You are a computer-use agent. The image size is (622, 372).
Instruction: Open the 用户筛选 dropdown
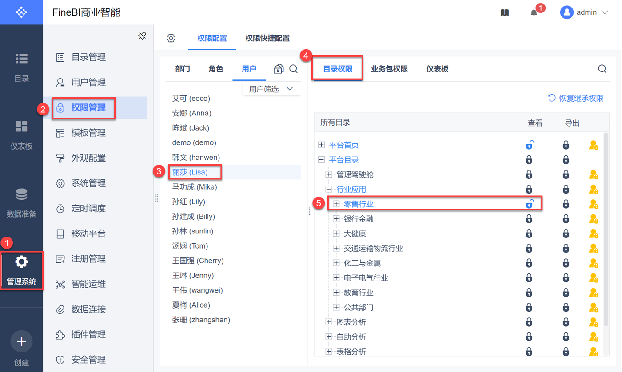click(x=271, y=89)
